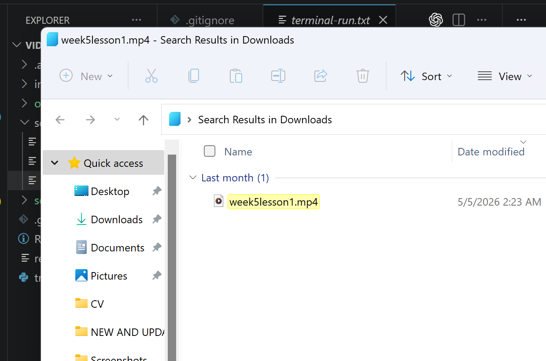Go up one folder level with up arrow
Image resolution: width=546 pixels, height=361 pixels.
pos(143,120)
